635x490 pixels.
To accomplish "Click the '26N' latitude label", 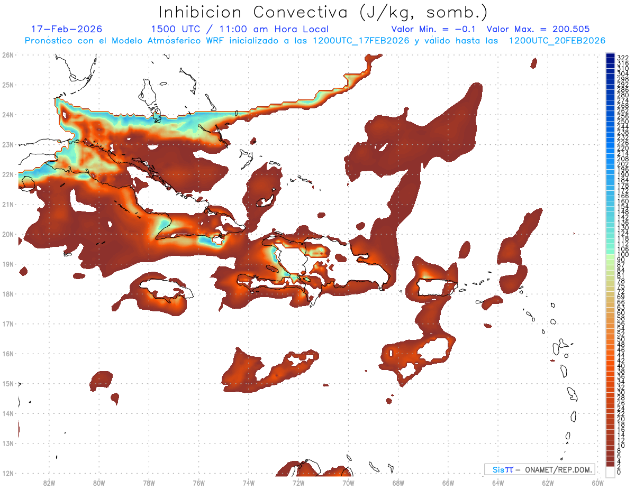I will [7, 54].
